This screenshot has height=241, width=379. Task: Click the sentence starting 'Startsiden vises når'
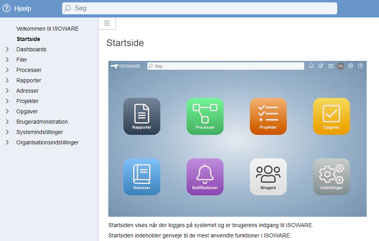click(x=211, y=225)
